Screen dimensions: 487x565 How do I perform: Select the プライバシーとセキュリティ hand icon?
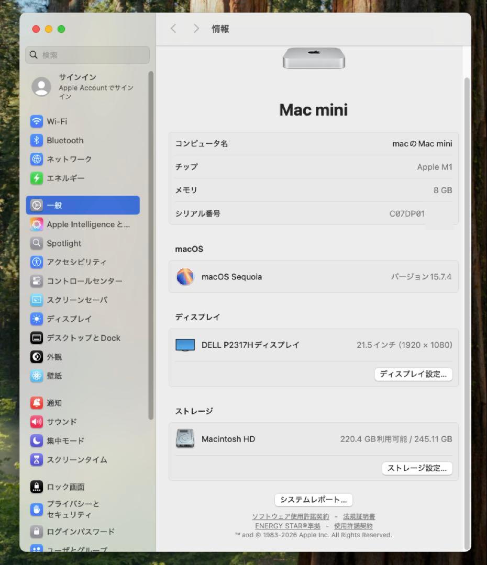click(37, 509)
